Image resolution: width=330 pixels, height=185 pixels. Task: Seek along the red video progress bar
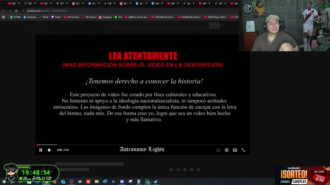[x=143, y=145]
